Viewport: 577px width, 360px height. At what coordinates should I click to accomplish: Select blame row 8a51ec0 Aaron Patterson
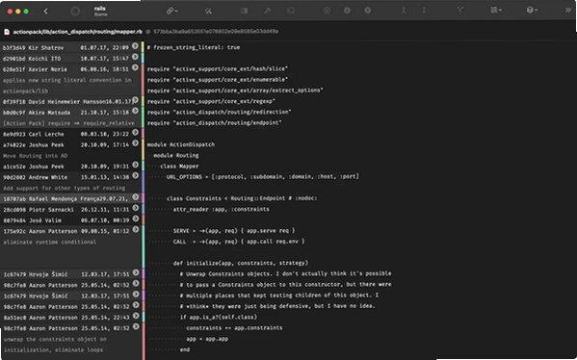tap(70, 318)
